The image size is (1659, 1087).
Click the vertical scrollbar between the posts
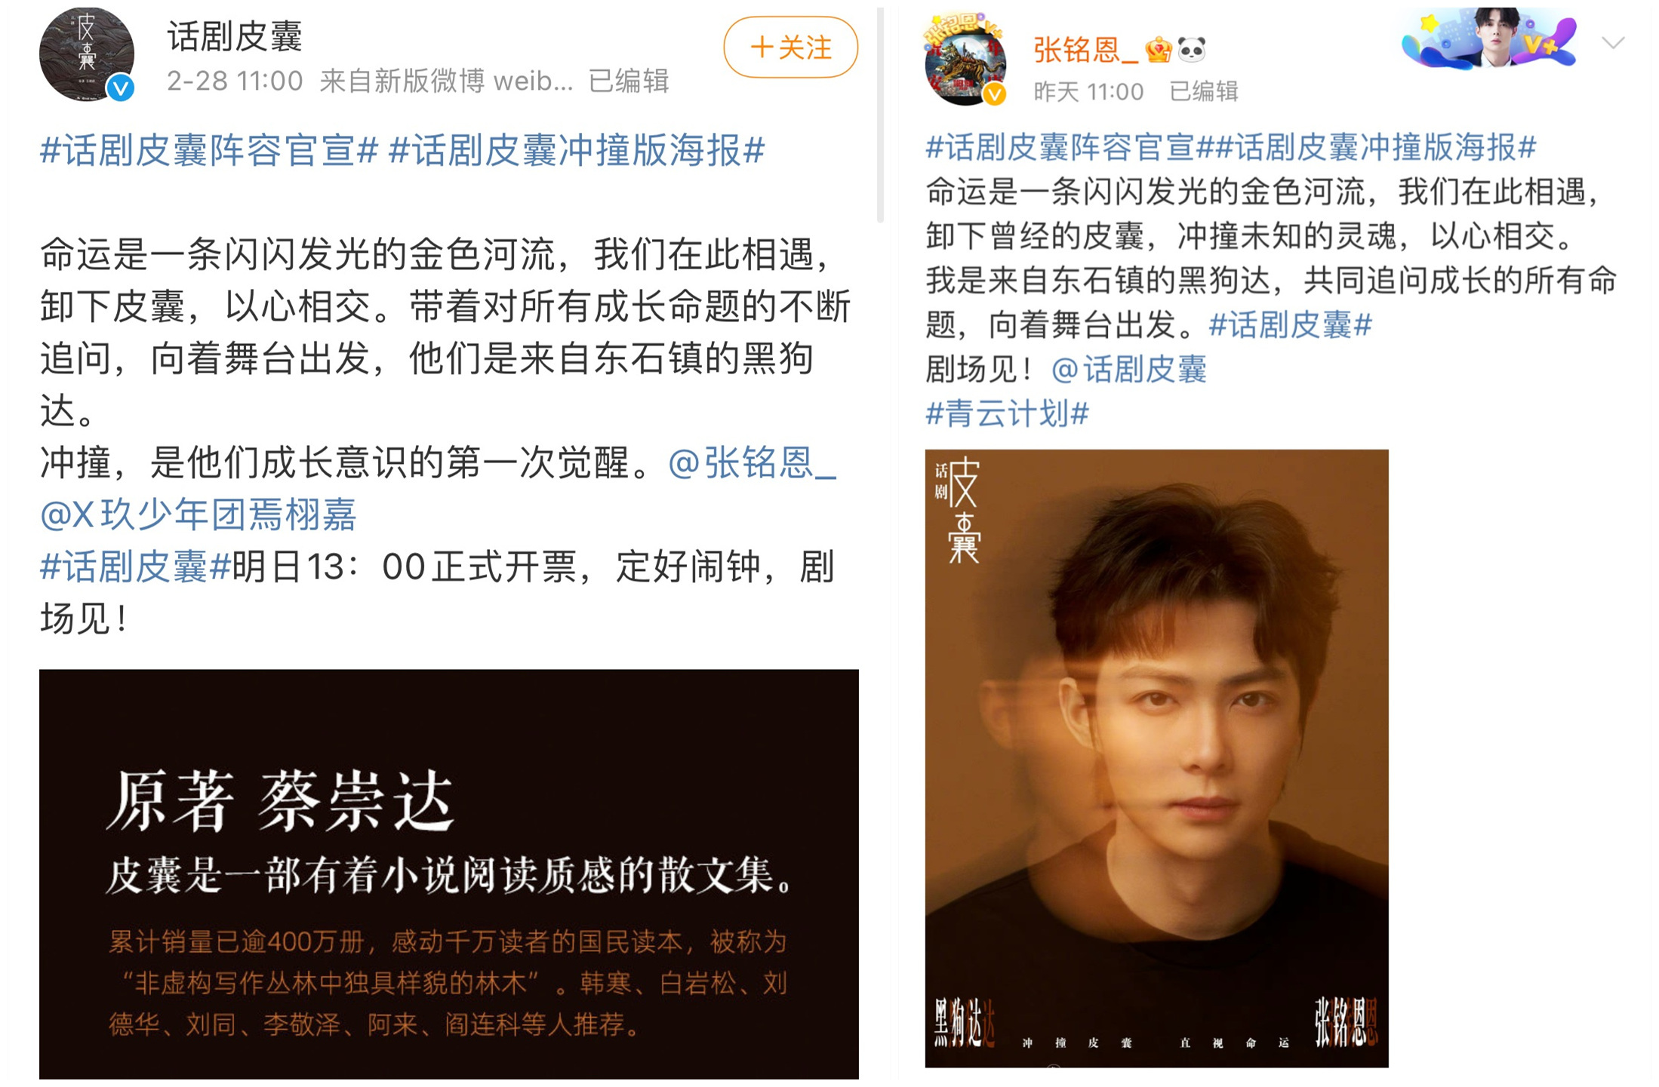[x=880, y=115]
